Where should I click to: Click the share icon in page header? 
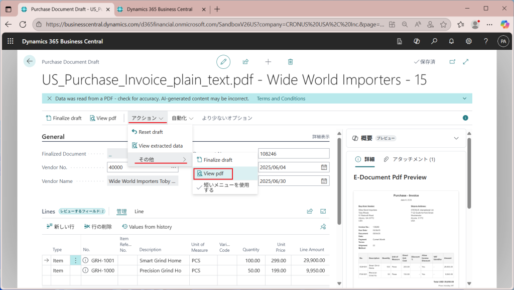(x=245, y=62)
